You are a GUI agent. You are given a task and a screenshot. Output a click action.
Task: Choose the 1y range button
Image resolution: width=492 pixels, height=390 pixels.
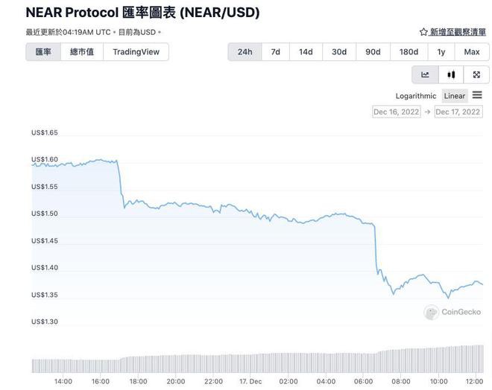441,52
